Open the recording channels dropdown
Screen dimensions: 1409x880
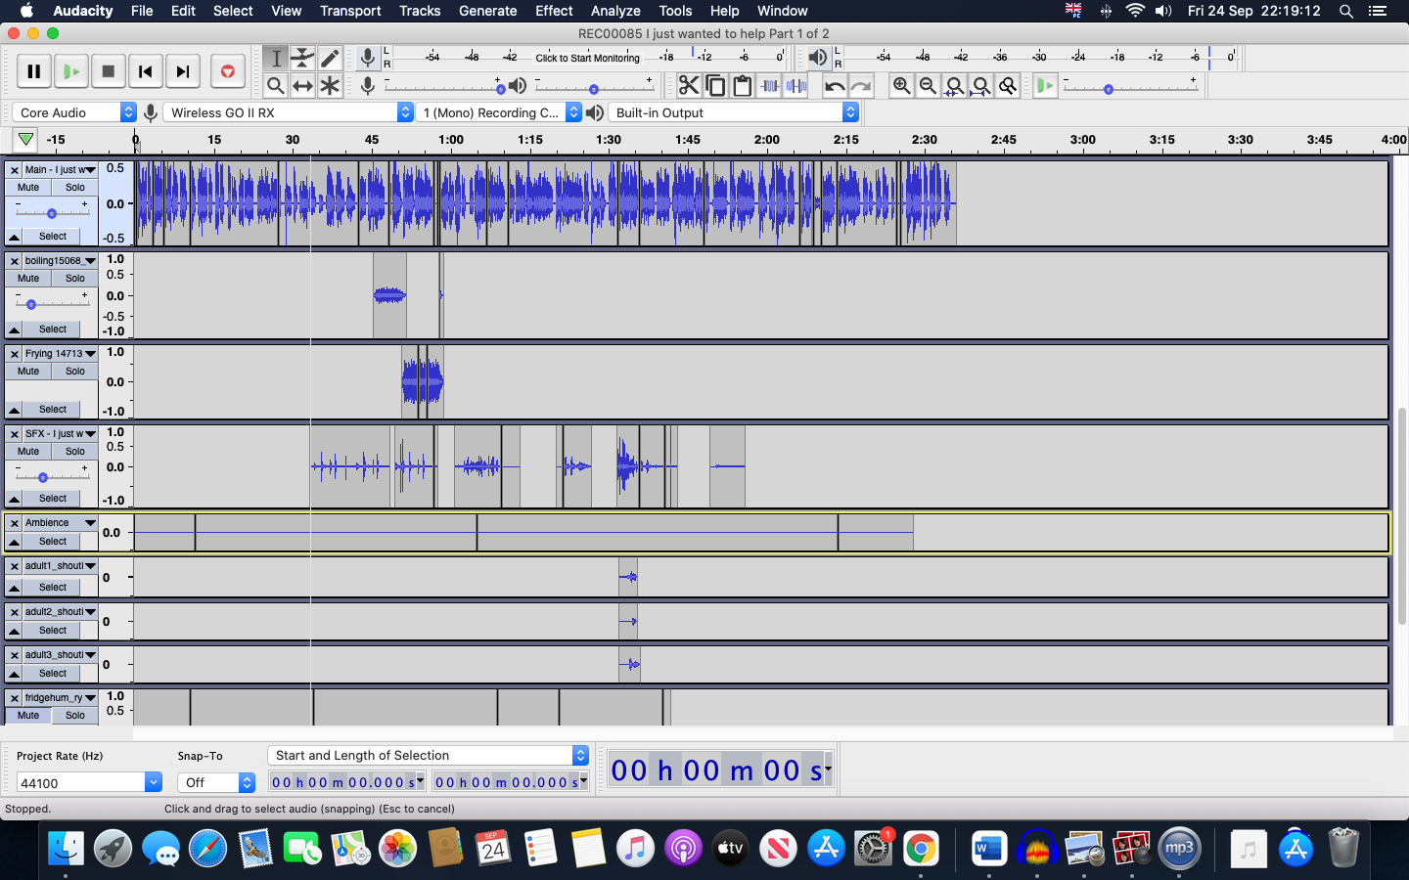coord(499,112)
